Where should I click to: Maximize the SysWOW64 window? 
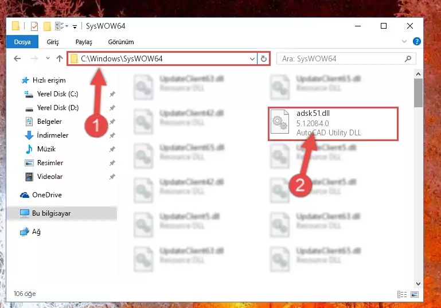[x=384, y=26]
